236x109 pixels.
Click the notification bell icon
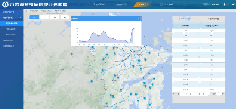click(x=224, y=4)
